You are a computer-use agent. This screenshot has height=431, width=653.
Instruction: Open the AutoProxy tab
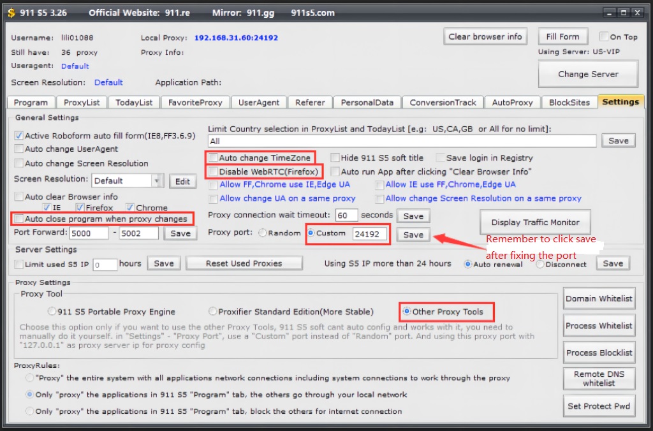click(x=512, y=103)
